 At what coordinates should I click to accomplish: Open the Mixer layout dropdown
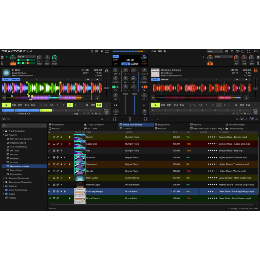(x=214, y=51)
